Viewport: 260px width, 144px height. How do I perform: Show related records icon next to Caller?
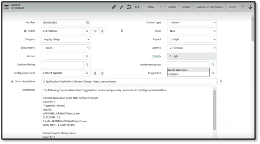coord(95,31)
